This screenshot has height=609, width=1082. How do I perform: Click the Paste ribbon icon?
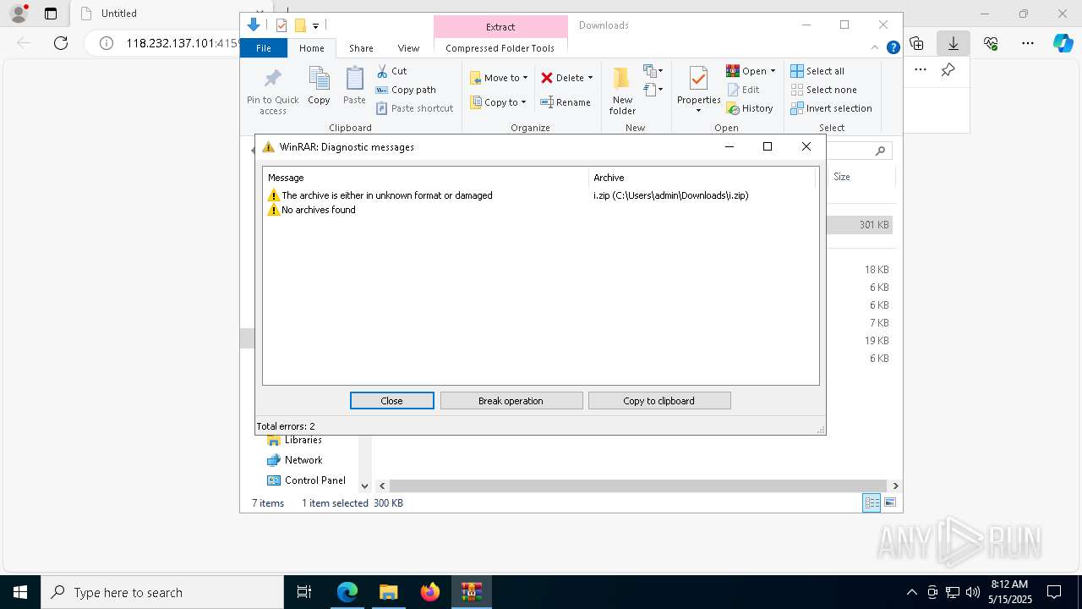coord(354,79)
